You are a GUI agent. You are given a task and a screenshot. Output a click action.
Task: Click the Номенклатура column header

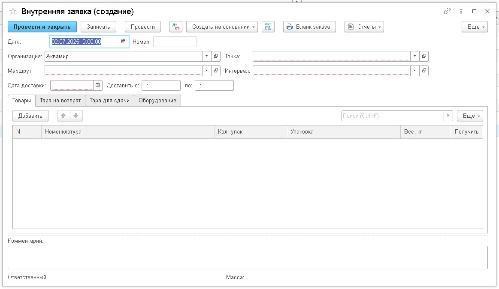(x=127, y=132)
